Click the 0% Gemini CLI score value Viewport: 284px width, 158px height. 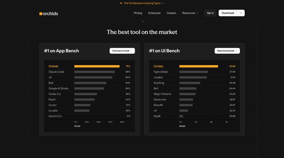pos(128,116)
